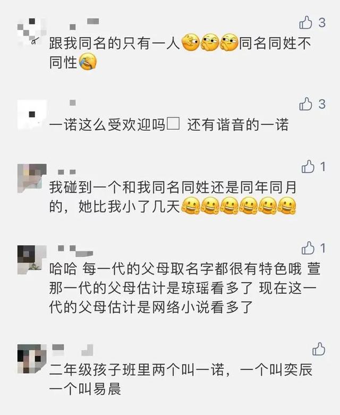Open avatar of first commenter
340x415 pixels.
click(32, 32)
